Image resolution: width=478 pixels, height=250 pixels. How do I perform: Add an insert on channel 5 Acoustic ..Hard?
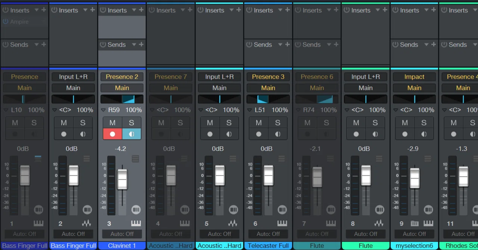239,10
